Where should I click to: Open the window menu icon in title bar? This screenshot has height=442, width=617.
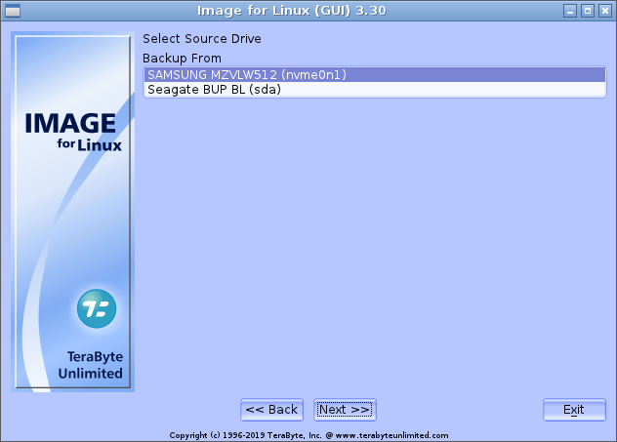pyautogui.click(x=12, y=11)
